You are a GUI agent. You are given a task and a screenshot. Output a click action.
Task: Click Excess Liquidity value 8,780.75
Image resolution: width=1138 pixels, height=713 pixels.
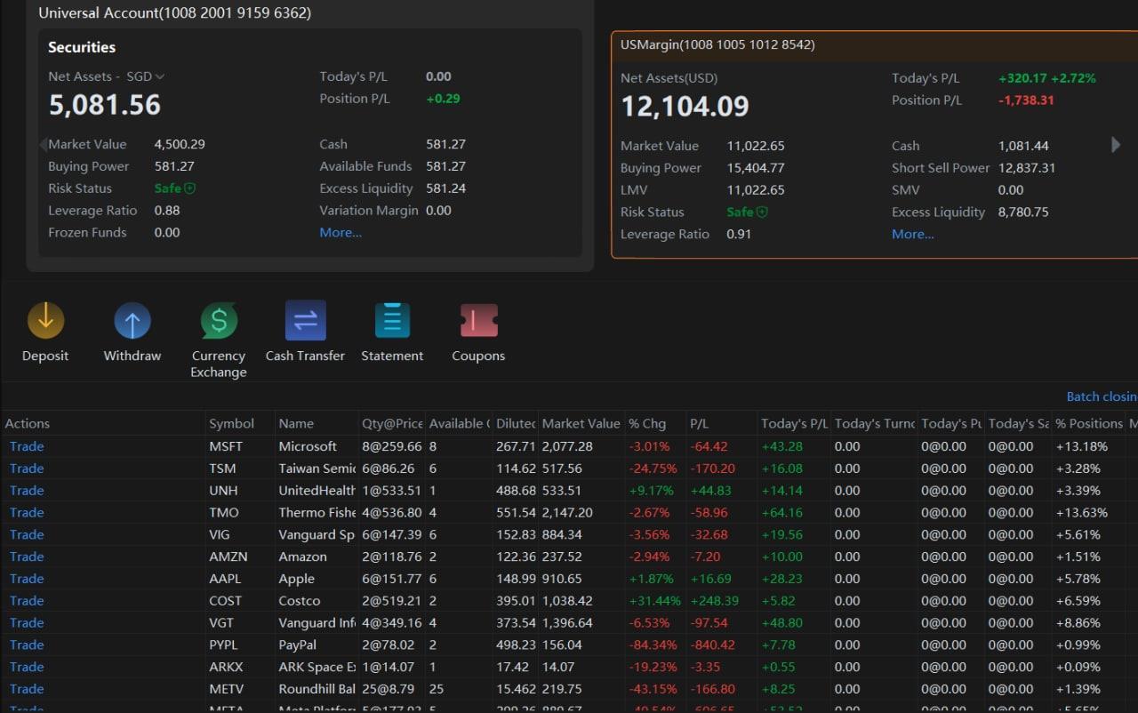[1023, 212]
